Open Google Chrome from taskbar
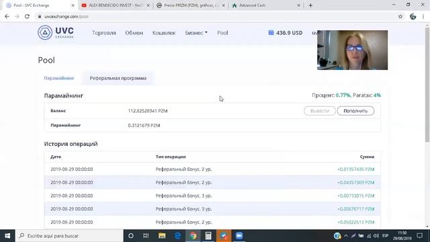The width and height of the screenshot is (430, 242). 193,236
